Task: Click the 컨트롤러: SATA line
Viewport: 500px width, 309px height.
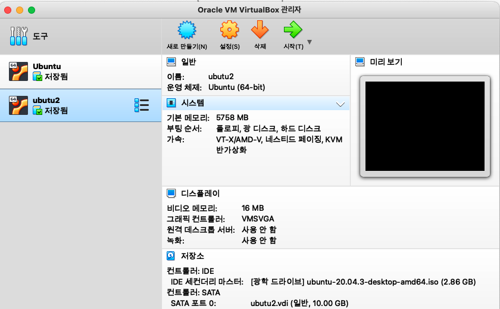Action: point(193,292)
